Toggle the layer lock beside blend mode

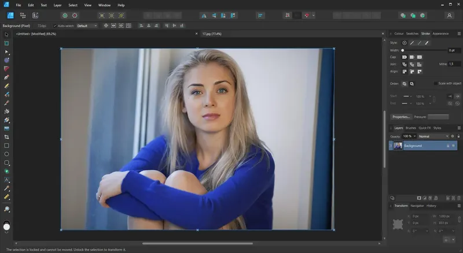click(x=458, y=136)
